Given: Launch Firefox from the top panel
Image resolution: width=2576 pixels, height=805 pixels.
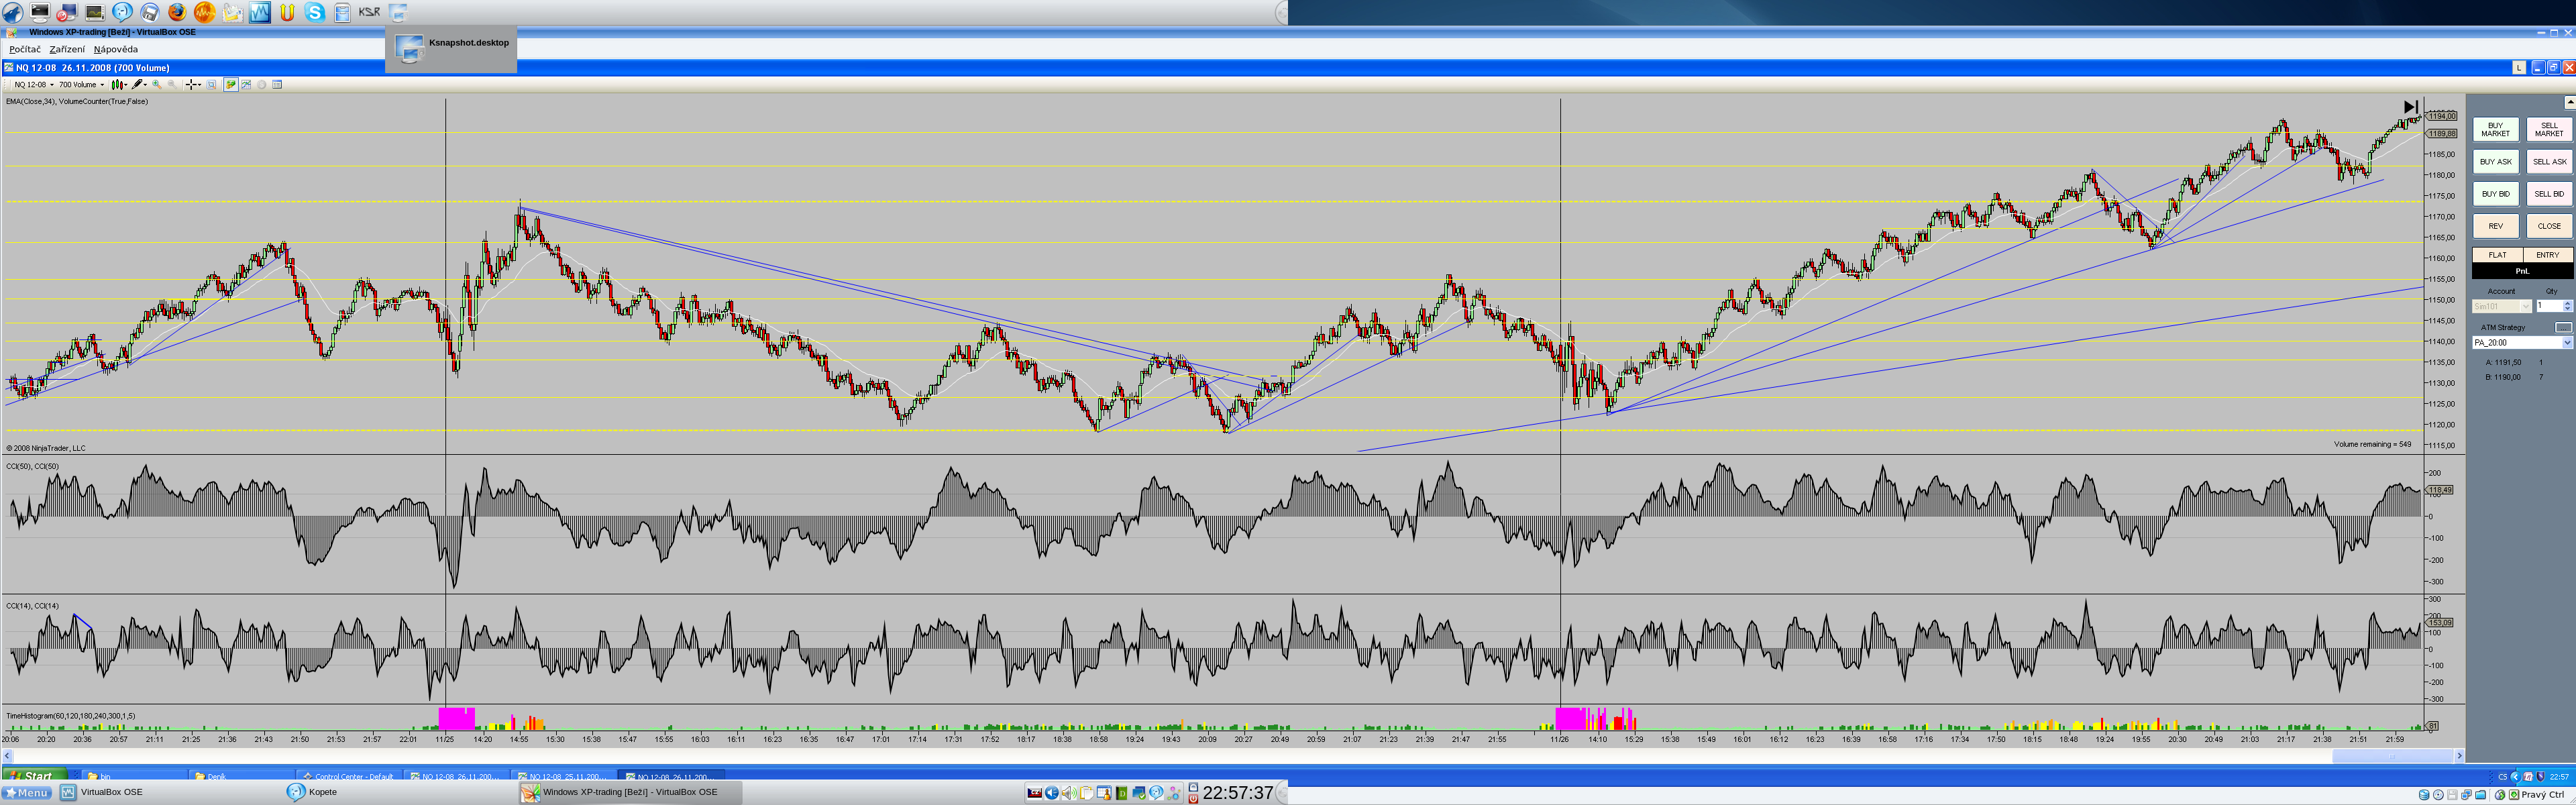Looking at the screenshot, I should (x=176, y=12).
